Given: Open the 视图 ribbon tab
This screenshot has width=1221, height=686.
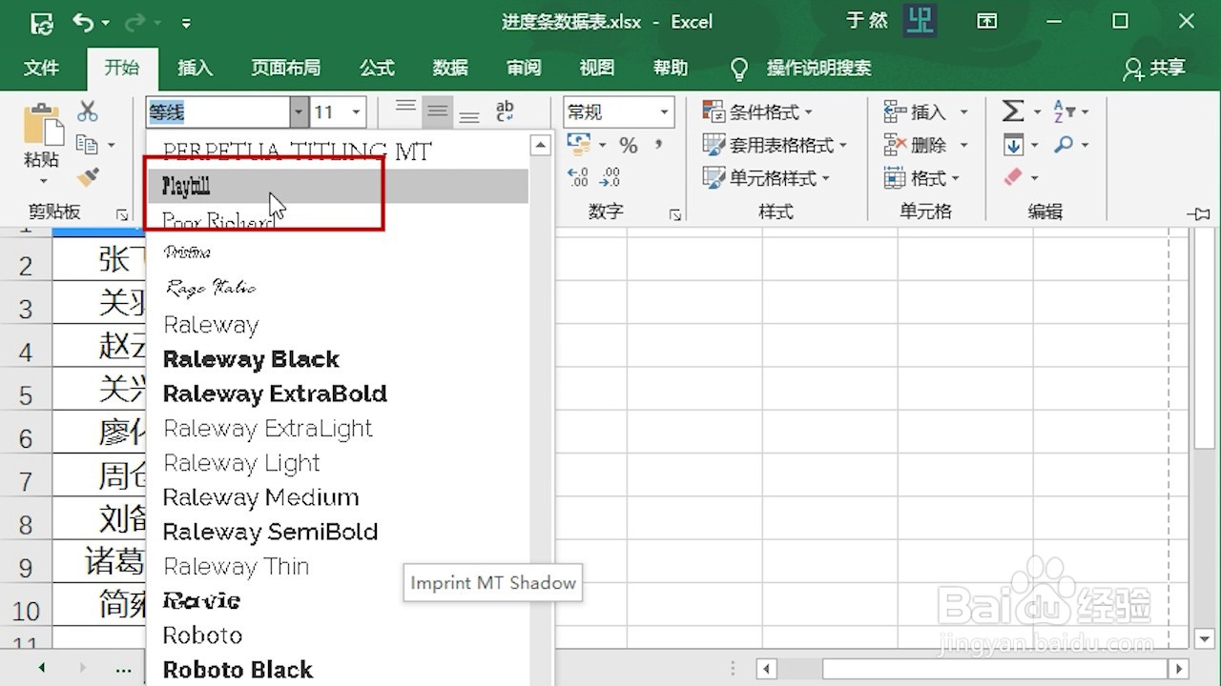Looking at the screenshot, I should click(x=596, y=68).
